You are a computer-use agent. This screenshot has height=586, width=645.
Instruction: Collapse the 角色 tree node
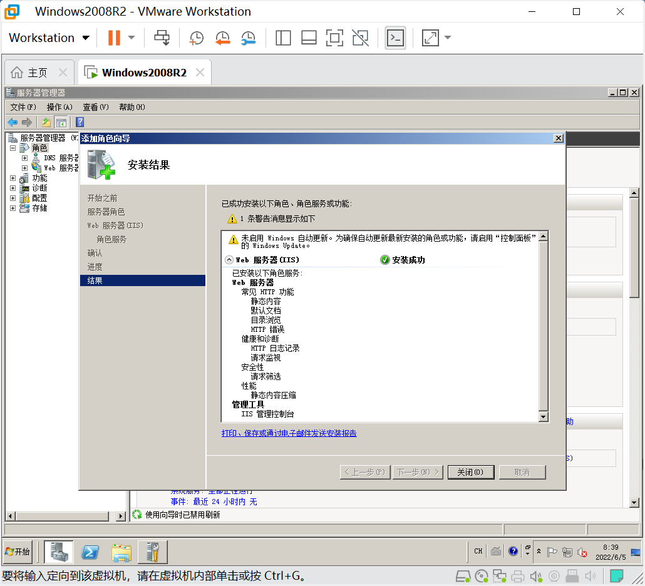click(13, 148)
